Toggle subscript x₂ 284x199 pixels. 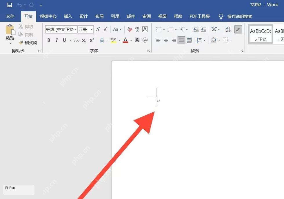click(x=84, y=40)
